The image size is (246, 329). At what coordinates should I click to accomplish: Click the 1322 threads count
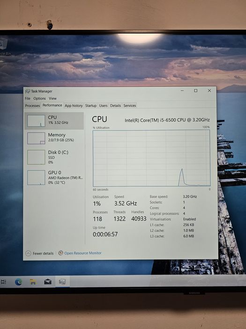119,219
